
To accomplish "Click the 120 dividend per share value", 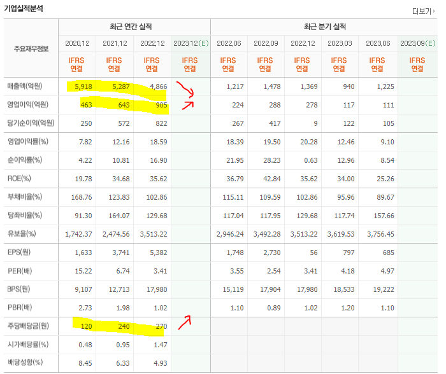I will pos(86,326).
